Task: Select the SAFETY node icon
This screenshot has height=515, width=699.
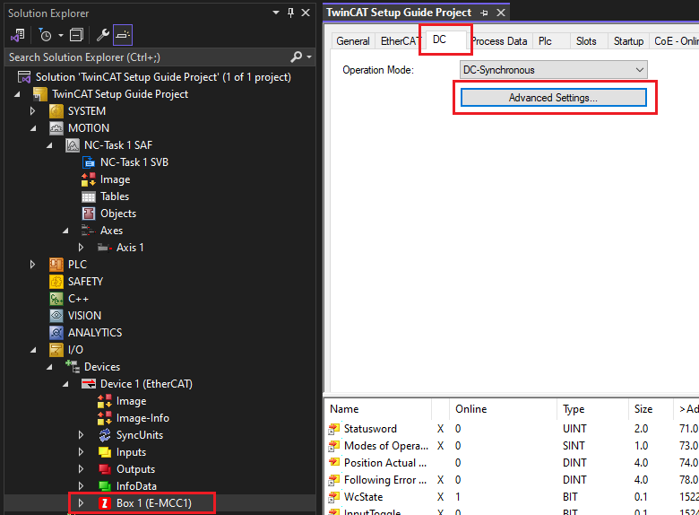Action: (x=56, y=282)
